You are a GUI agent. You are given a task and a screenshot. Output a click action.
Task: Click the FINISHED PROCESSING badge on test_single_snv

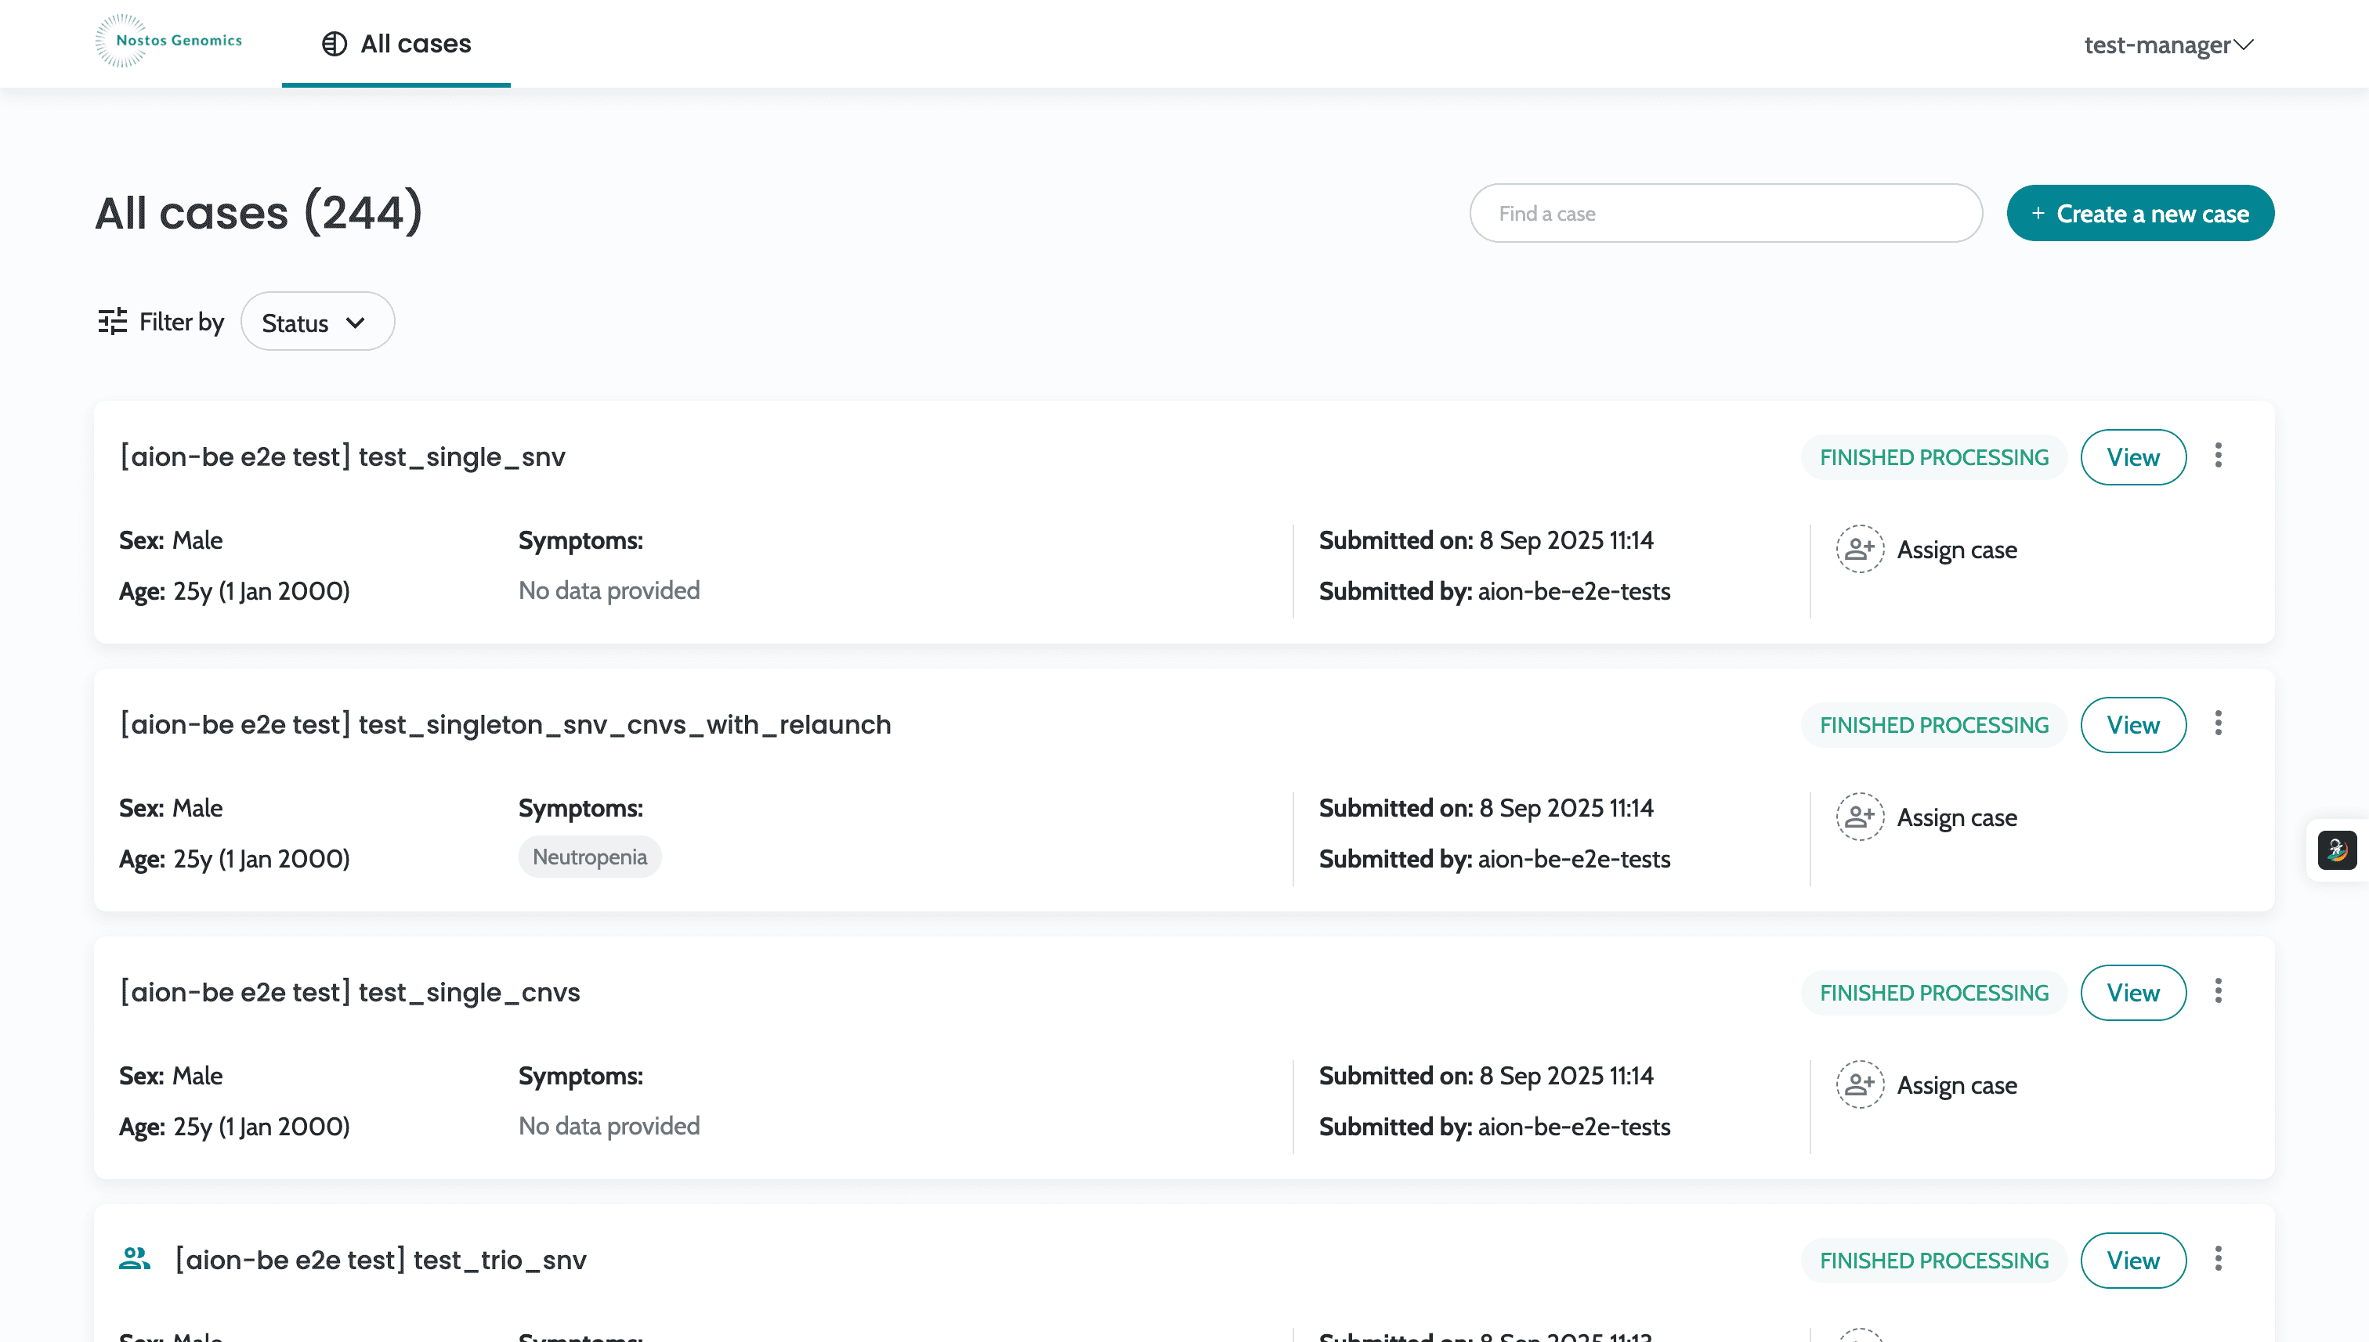click(1933, 456)
